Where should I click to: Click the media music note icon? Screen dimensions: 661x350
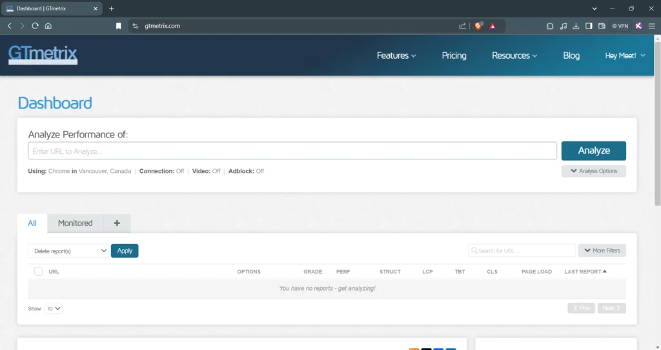tap(563, 26)
